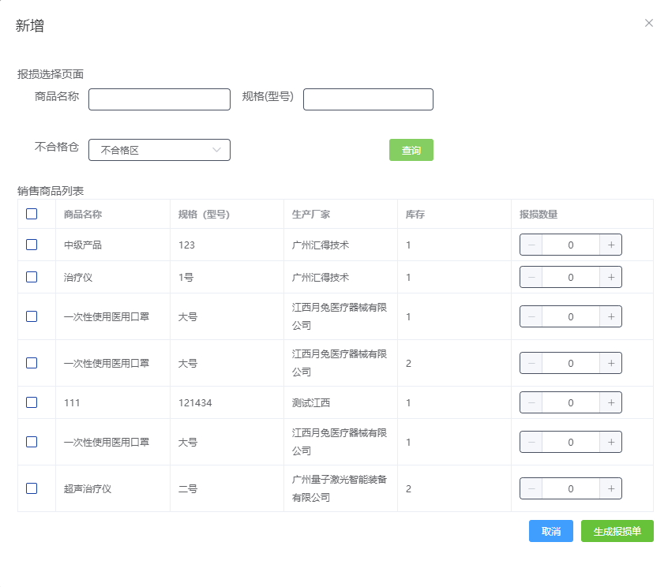Click the 商品名称 column header
The height and width of the screenshot is (587, 668).
(x=83, y=215)
